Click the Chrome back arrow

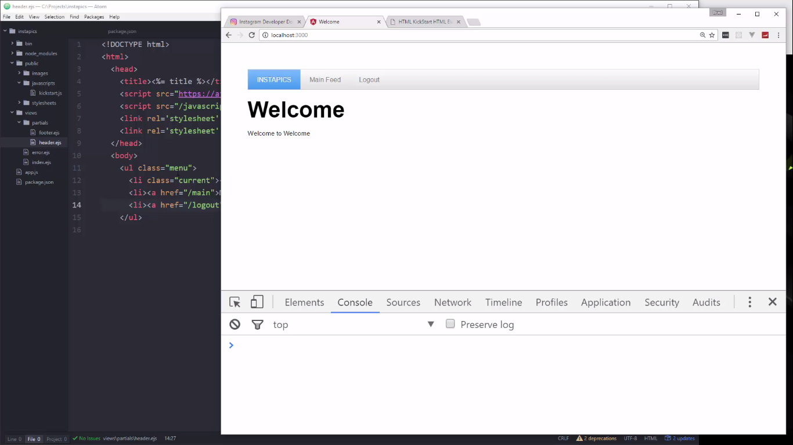click(x=229, y=35)
